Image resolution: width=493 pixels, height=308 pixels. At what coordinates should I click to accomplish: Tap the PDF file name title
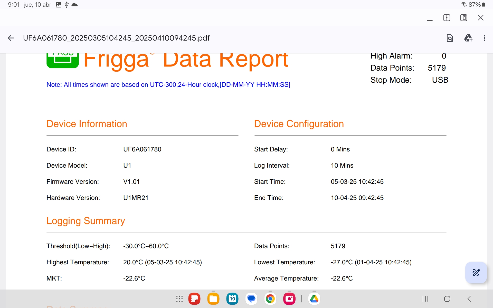116,38
